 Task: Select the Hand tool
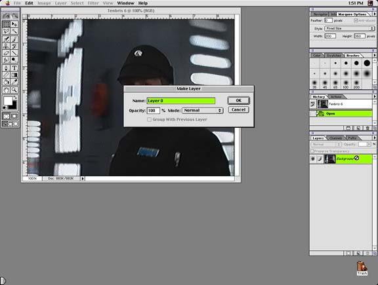click(x=7, y=90)
